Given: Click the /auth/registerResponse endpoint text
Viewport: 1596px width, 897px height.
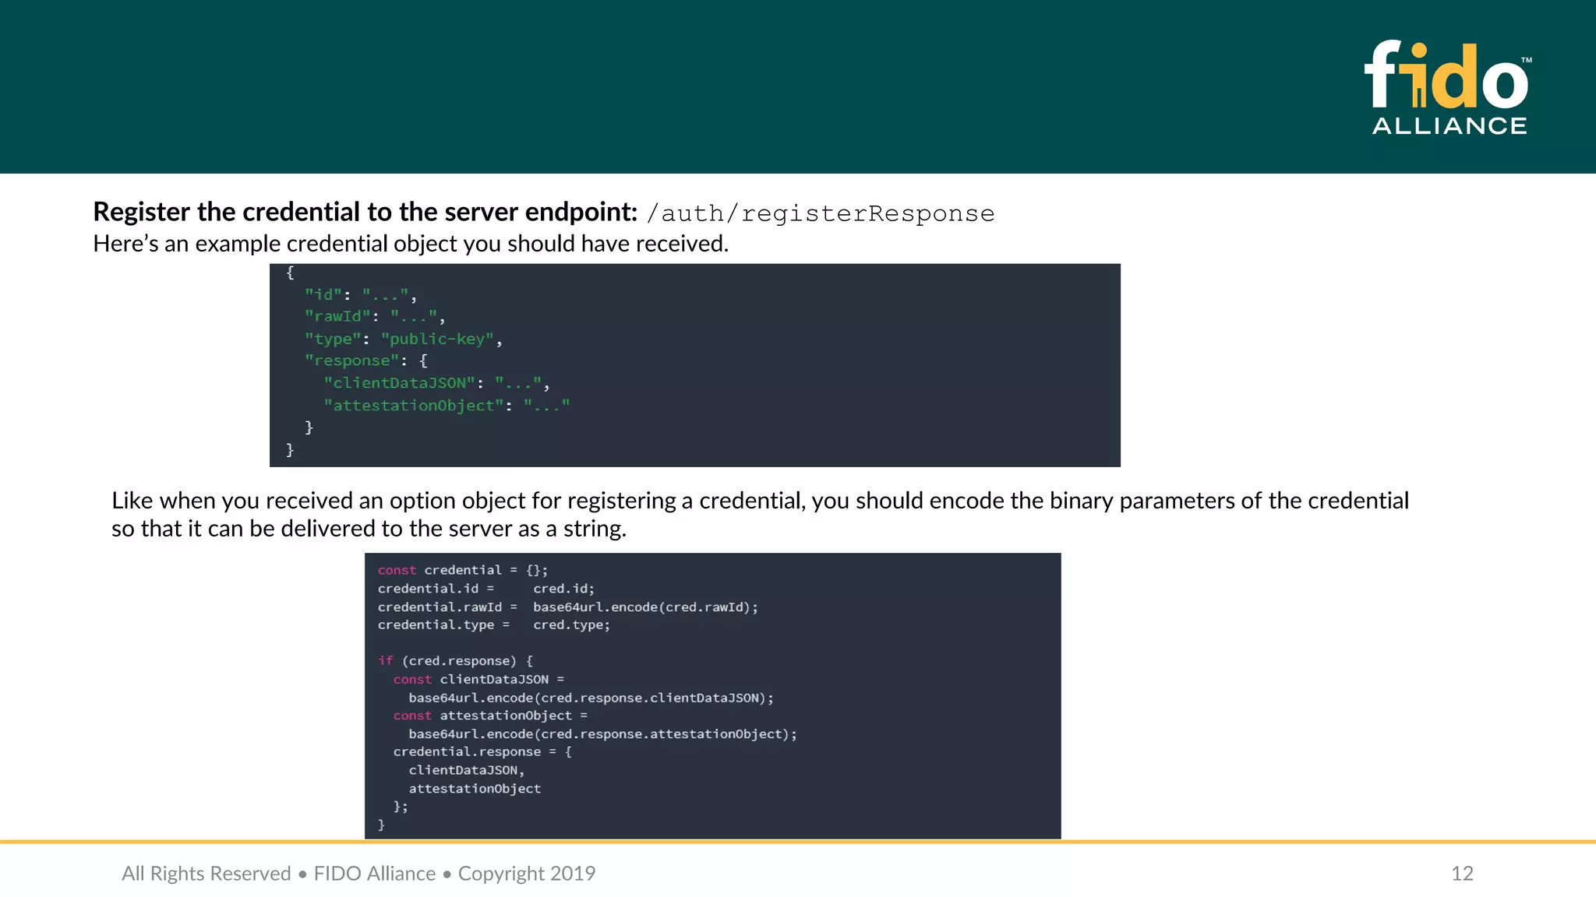Looking at the screenshot, I should tap(821, 213).
